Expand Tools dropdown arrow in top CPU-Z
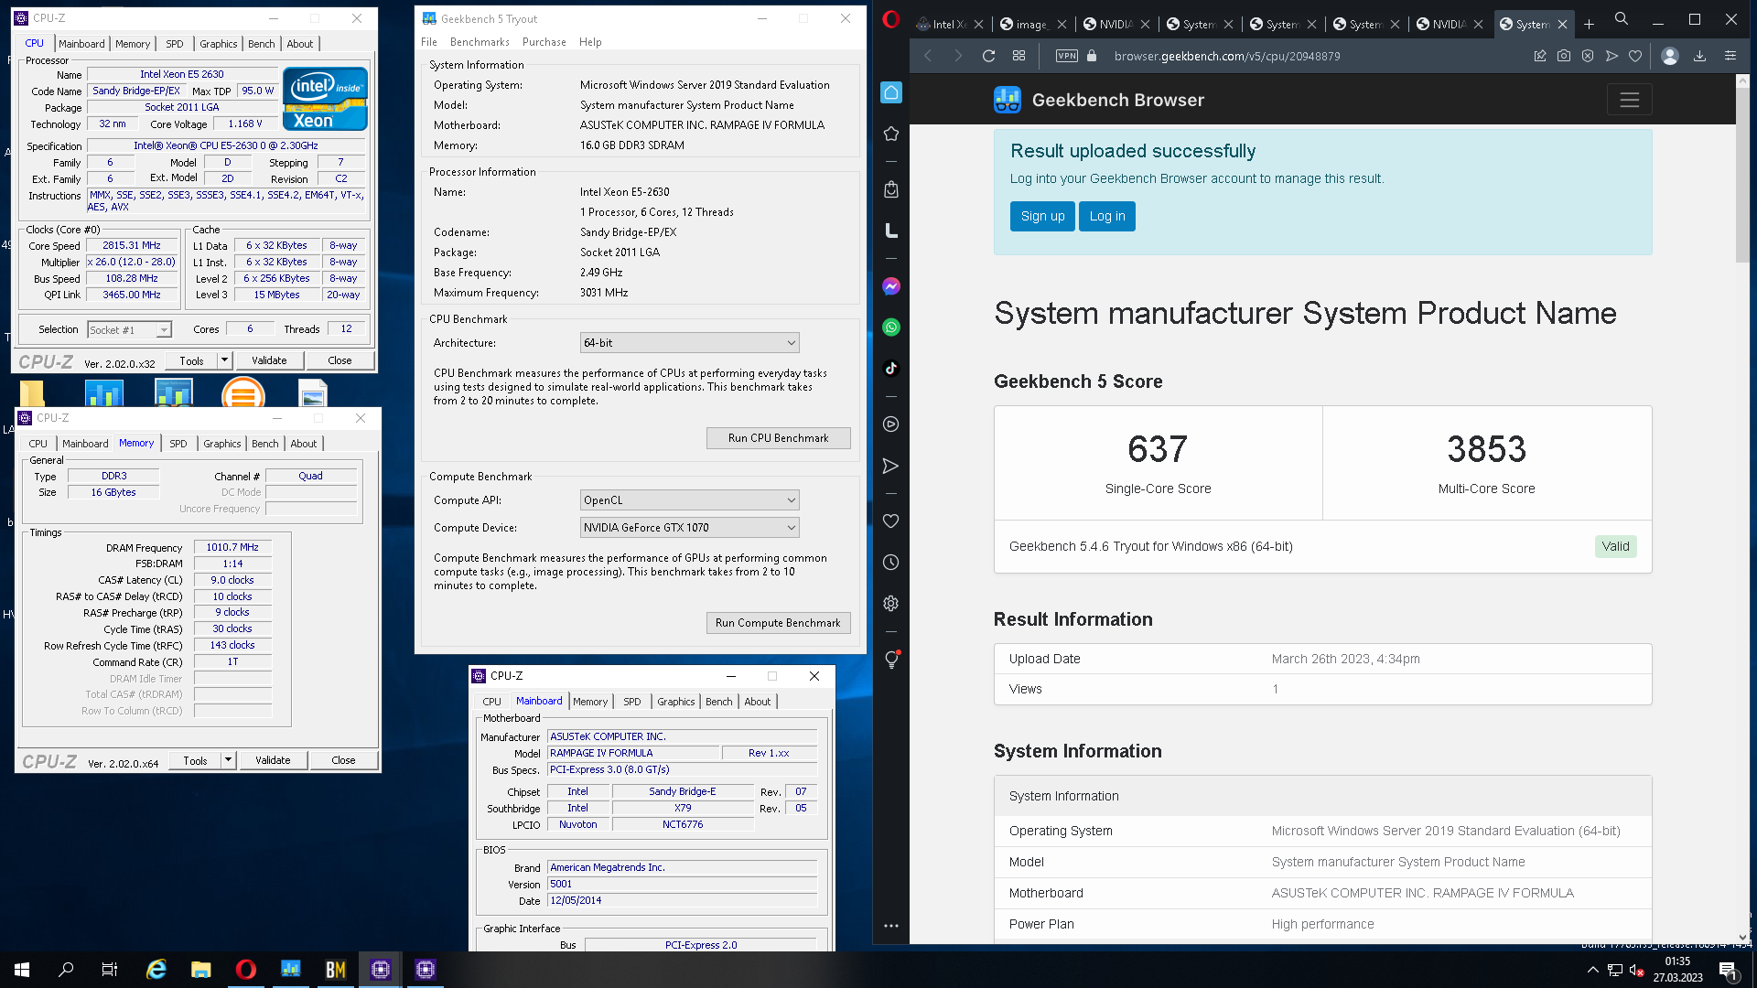The image size is (1757, 988). [x=224, y=360]
